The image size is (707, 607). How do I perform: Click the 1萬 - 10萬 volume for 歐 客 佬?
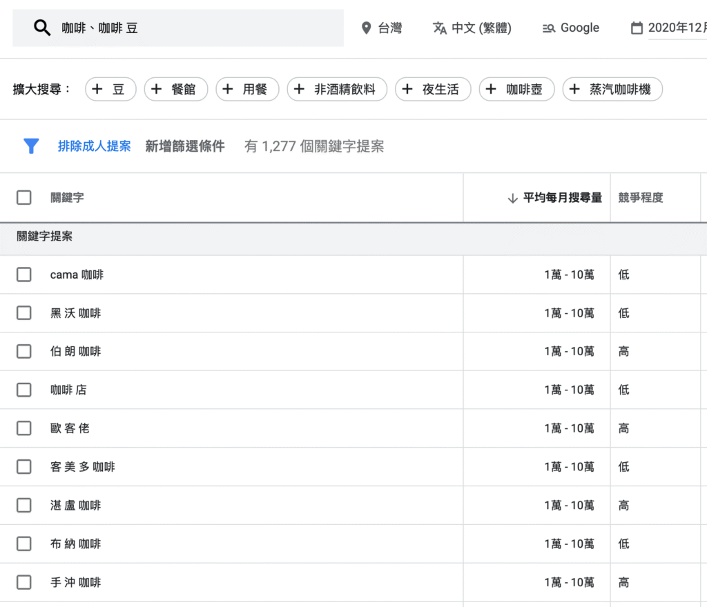(569, 428)
